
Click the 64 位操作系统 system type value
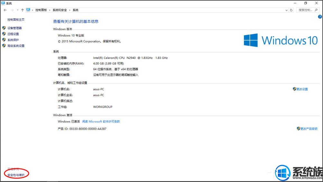[x=115, y=69]
